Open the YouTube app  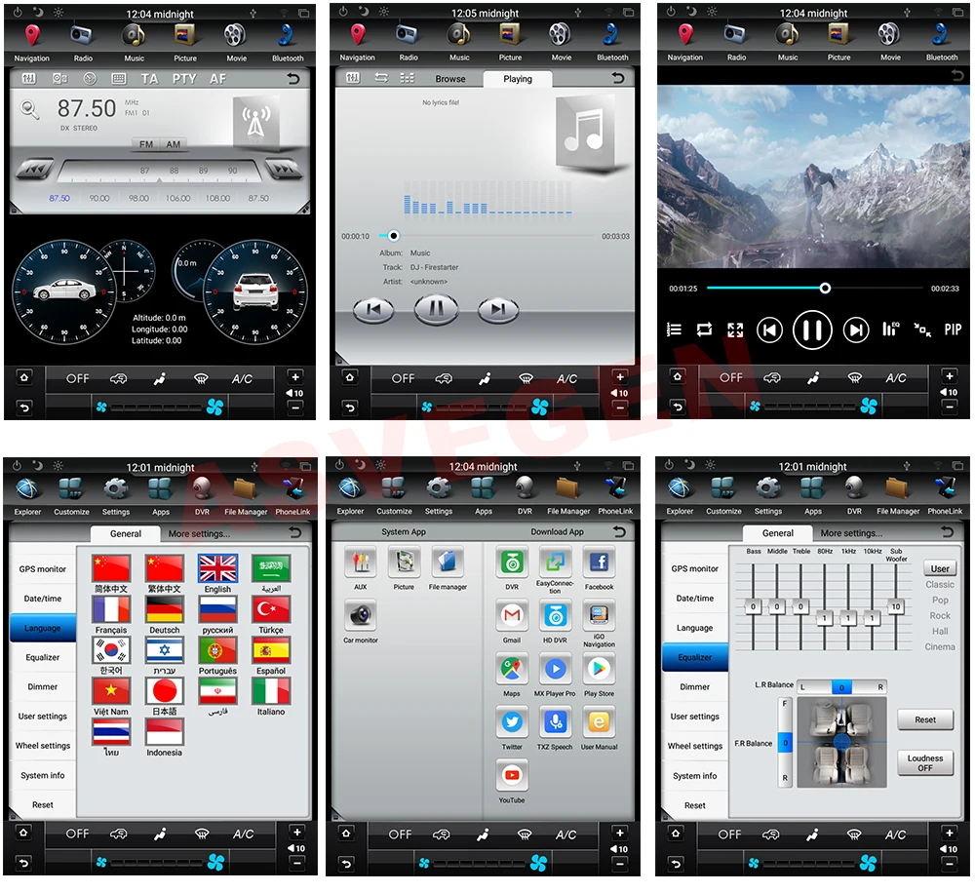[x=512, y=782]
